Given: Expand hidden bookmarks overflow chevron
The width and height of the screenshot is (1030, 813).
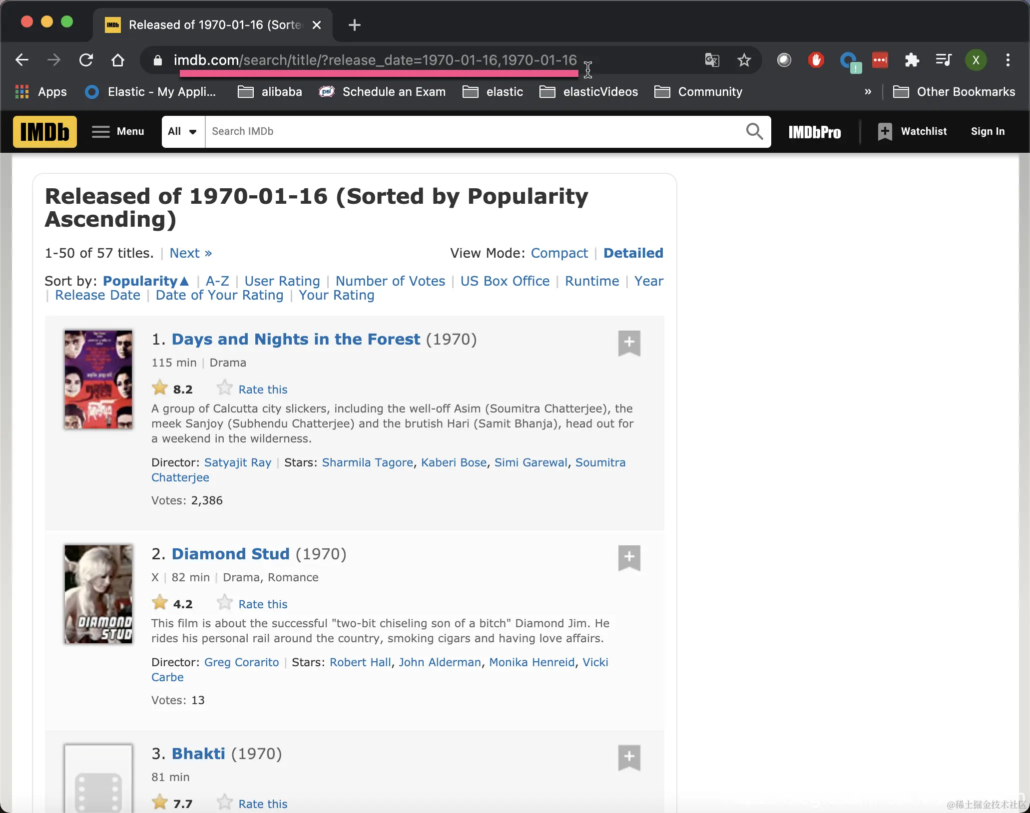Looking at the screenshot, I should pos(868,92).
